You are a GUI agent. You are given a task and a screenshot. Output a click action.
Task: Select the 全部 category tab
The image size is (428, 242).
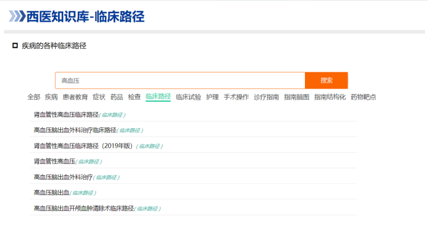[x=34, y=97]
